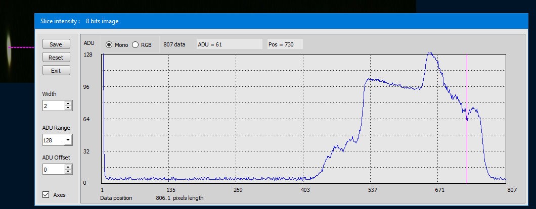The height and width of the screenshot is (209, 536).
Task: Decrease the Width spinner value
Action: [68, 108]
